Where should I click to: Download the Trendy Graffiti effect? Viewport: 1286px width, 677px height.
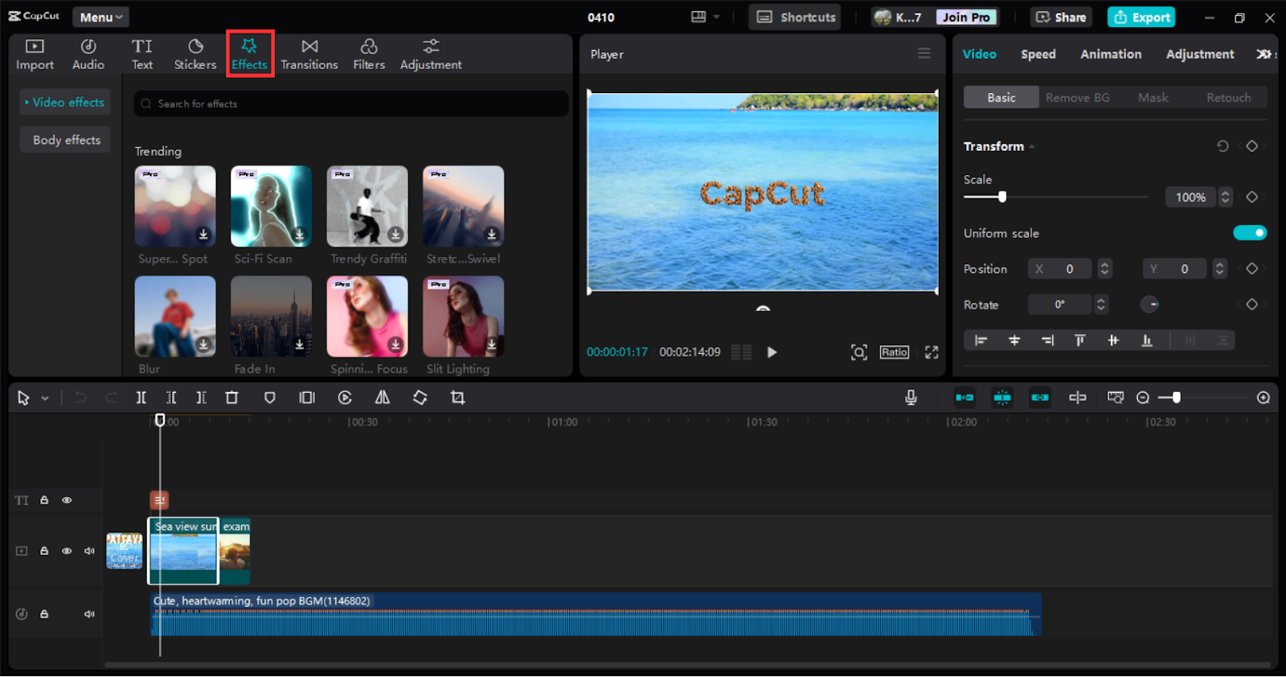point(395,235)
